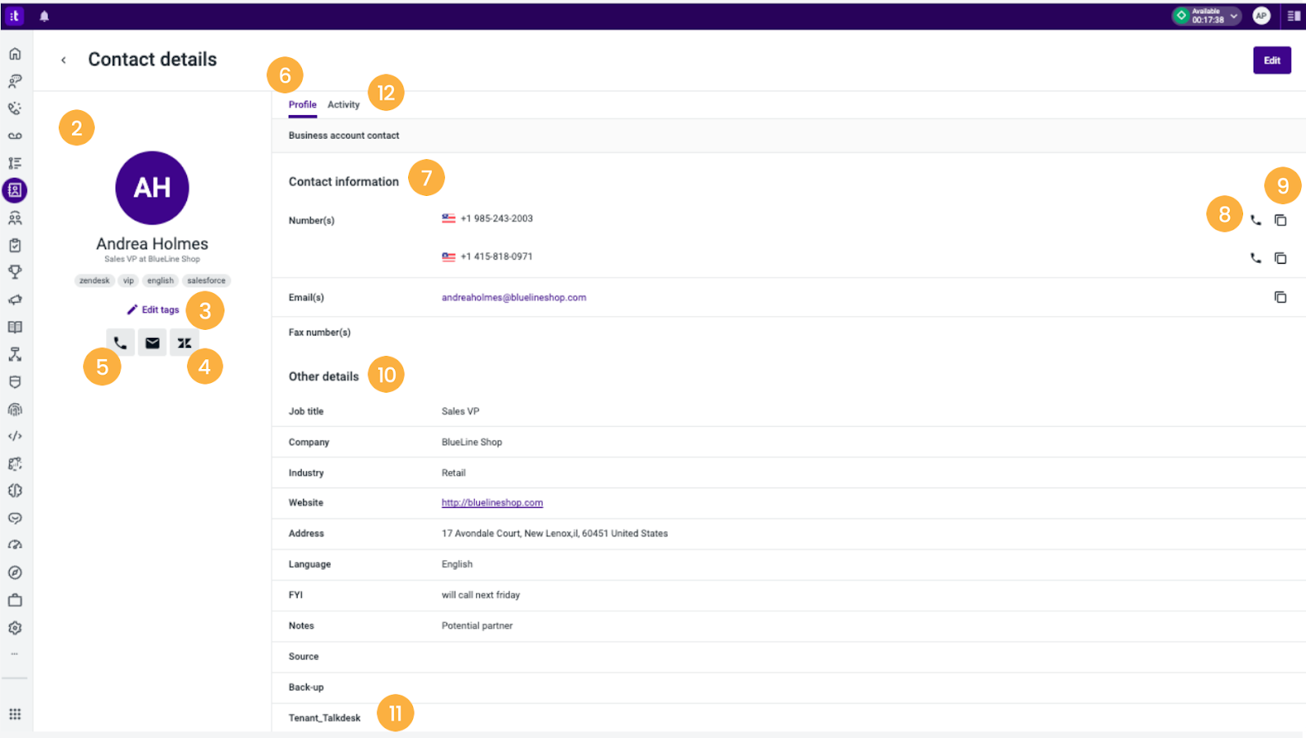The width and height of the screenshot is (1306, 738).
Task: Open the settings gear icon in sidebar
Action: point(15,628)
